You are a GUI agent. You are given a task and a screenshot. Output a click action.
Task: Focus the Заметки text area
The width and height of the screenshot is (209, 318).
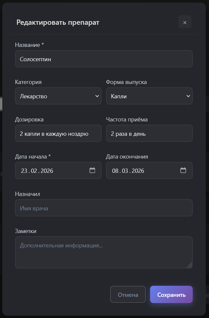[104, 252]
